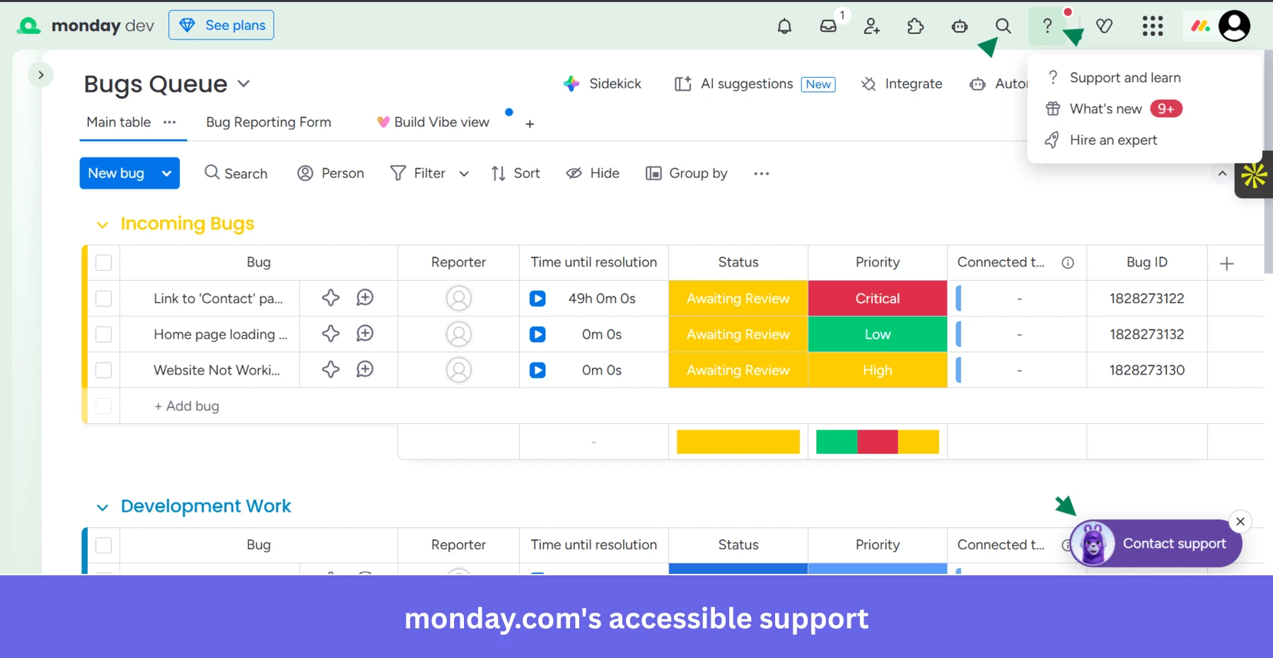Open the yellow starburst side widget
This screenshot has width=1273, height=658.
coord(1254,175)
